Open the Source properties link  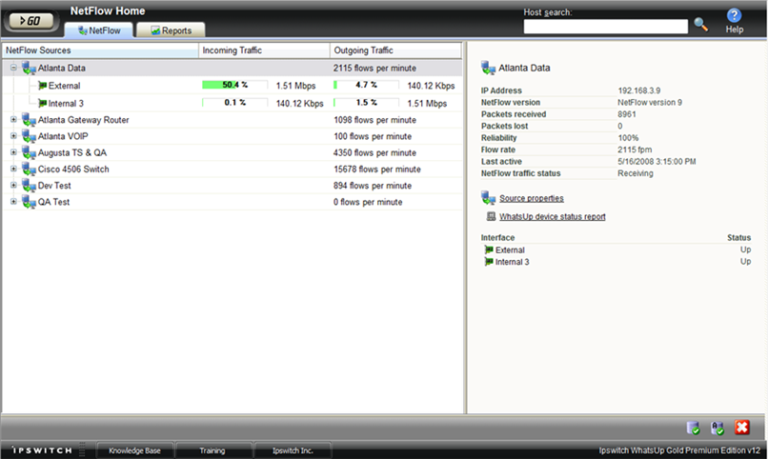(x=531, y=198)
